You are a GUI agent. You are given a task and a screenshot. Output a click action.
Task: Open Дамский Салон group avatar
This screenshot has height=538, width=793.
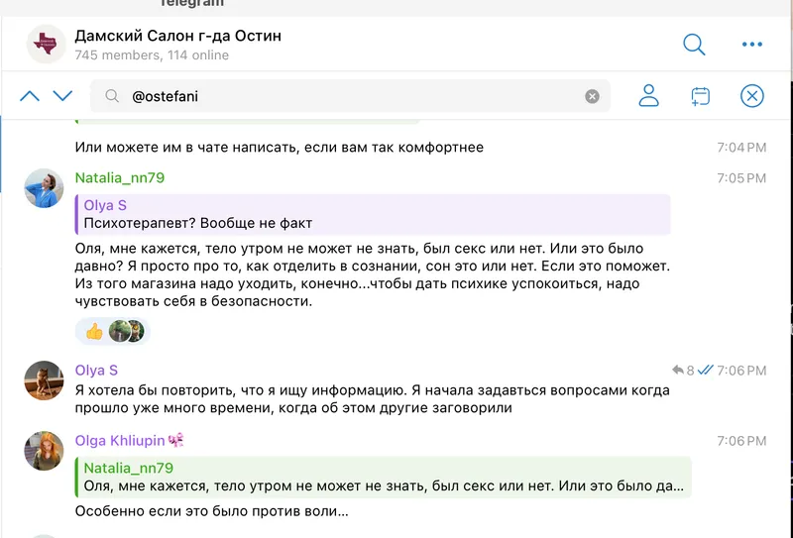[x=46, y=45]
